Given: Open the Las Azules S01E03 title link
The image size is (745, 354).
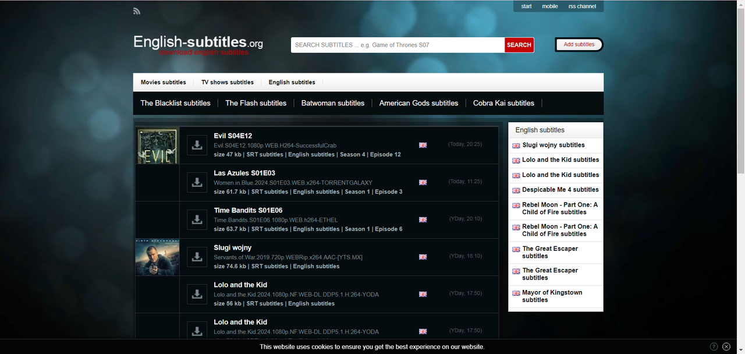Looking at the screenshot, I should [x=244, y=173].
